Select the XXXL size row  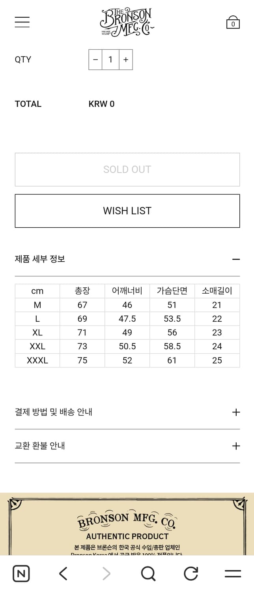(37, 360)
